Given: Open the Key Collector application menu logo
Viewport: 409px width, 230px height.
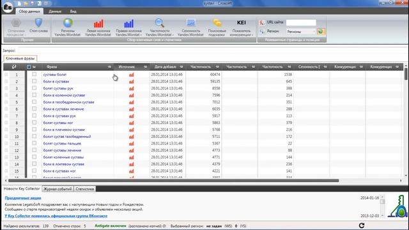Looking at the screenshot, I should [8, 7].
